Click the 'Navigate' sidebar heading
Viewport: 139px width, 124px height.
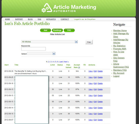click(x=119, y=24)
